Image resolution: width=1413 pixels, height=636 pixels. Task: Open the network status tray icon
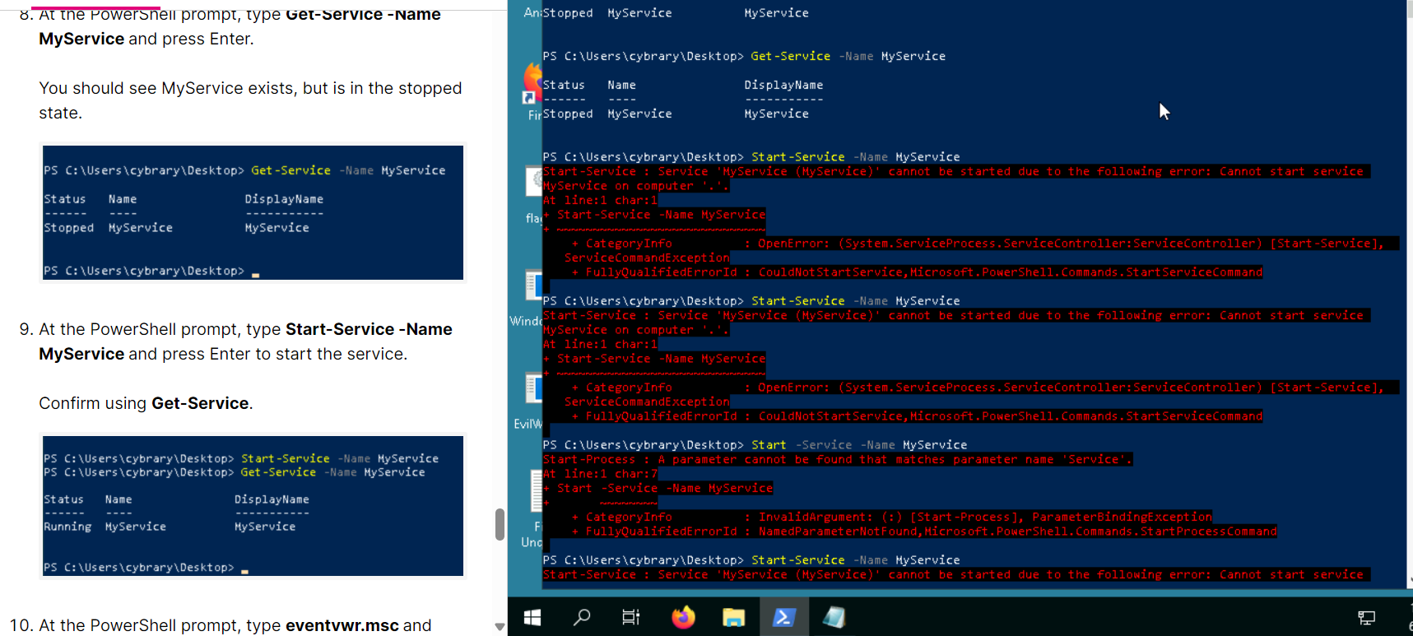click(1367, 618)
